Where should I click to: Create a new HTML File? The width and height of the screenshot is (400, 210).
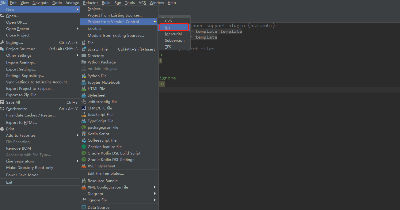click(x=96, y=89)
